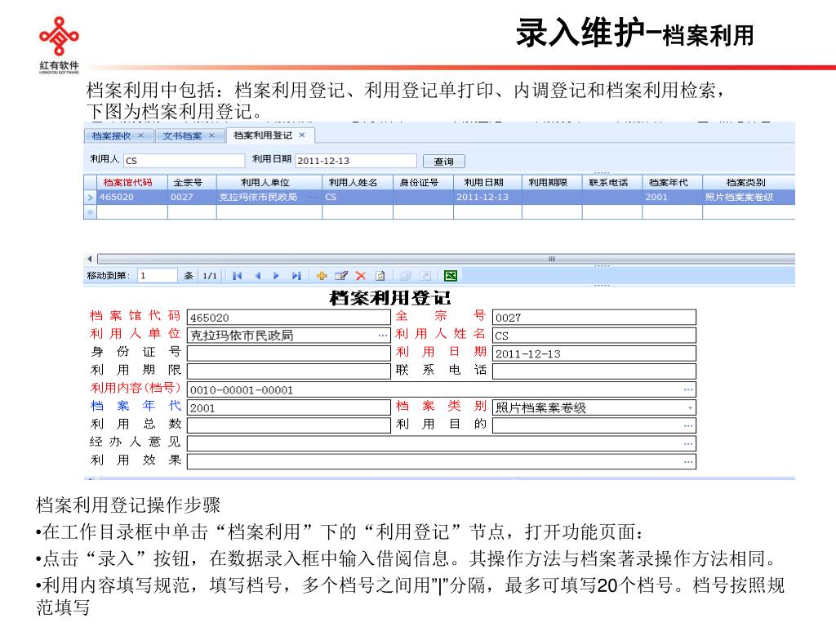Click the greyed-out arrow icon before Excel
The image size is (836, 627).
[425, 276]
